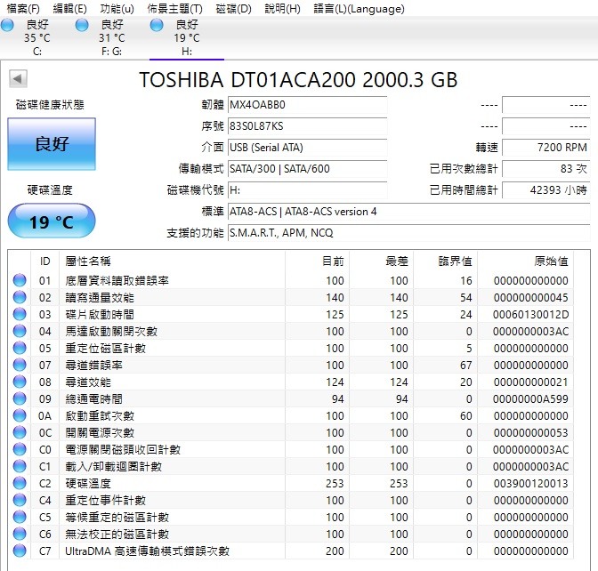This screenshot has width=598, height=571.
Task: Click the standard field ATA8-ACS version 4
Action: (408, 212)
